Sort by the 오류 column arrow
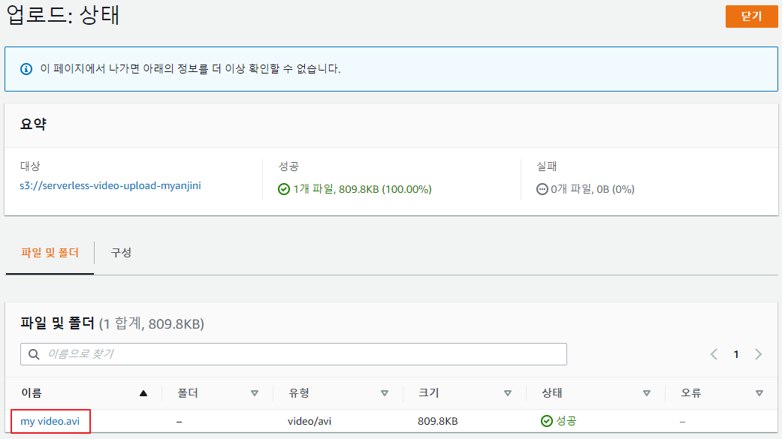 (759, 393)
